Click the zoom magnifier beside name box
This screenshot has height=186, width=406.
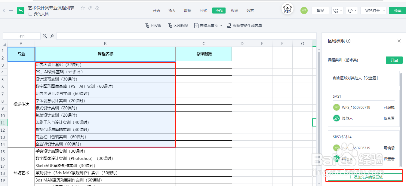coord(45,36)
